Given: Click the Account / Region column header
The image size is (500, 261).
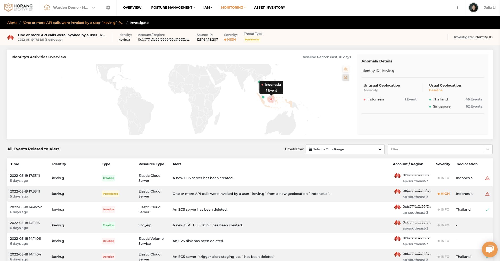Looking at the screenshot, I should pyautogui.click(x=408, y=164).
